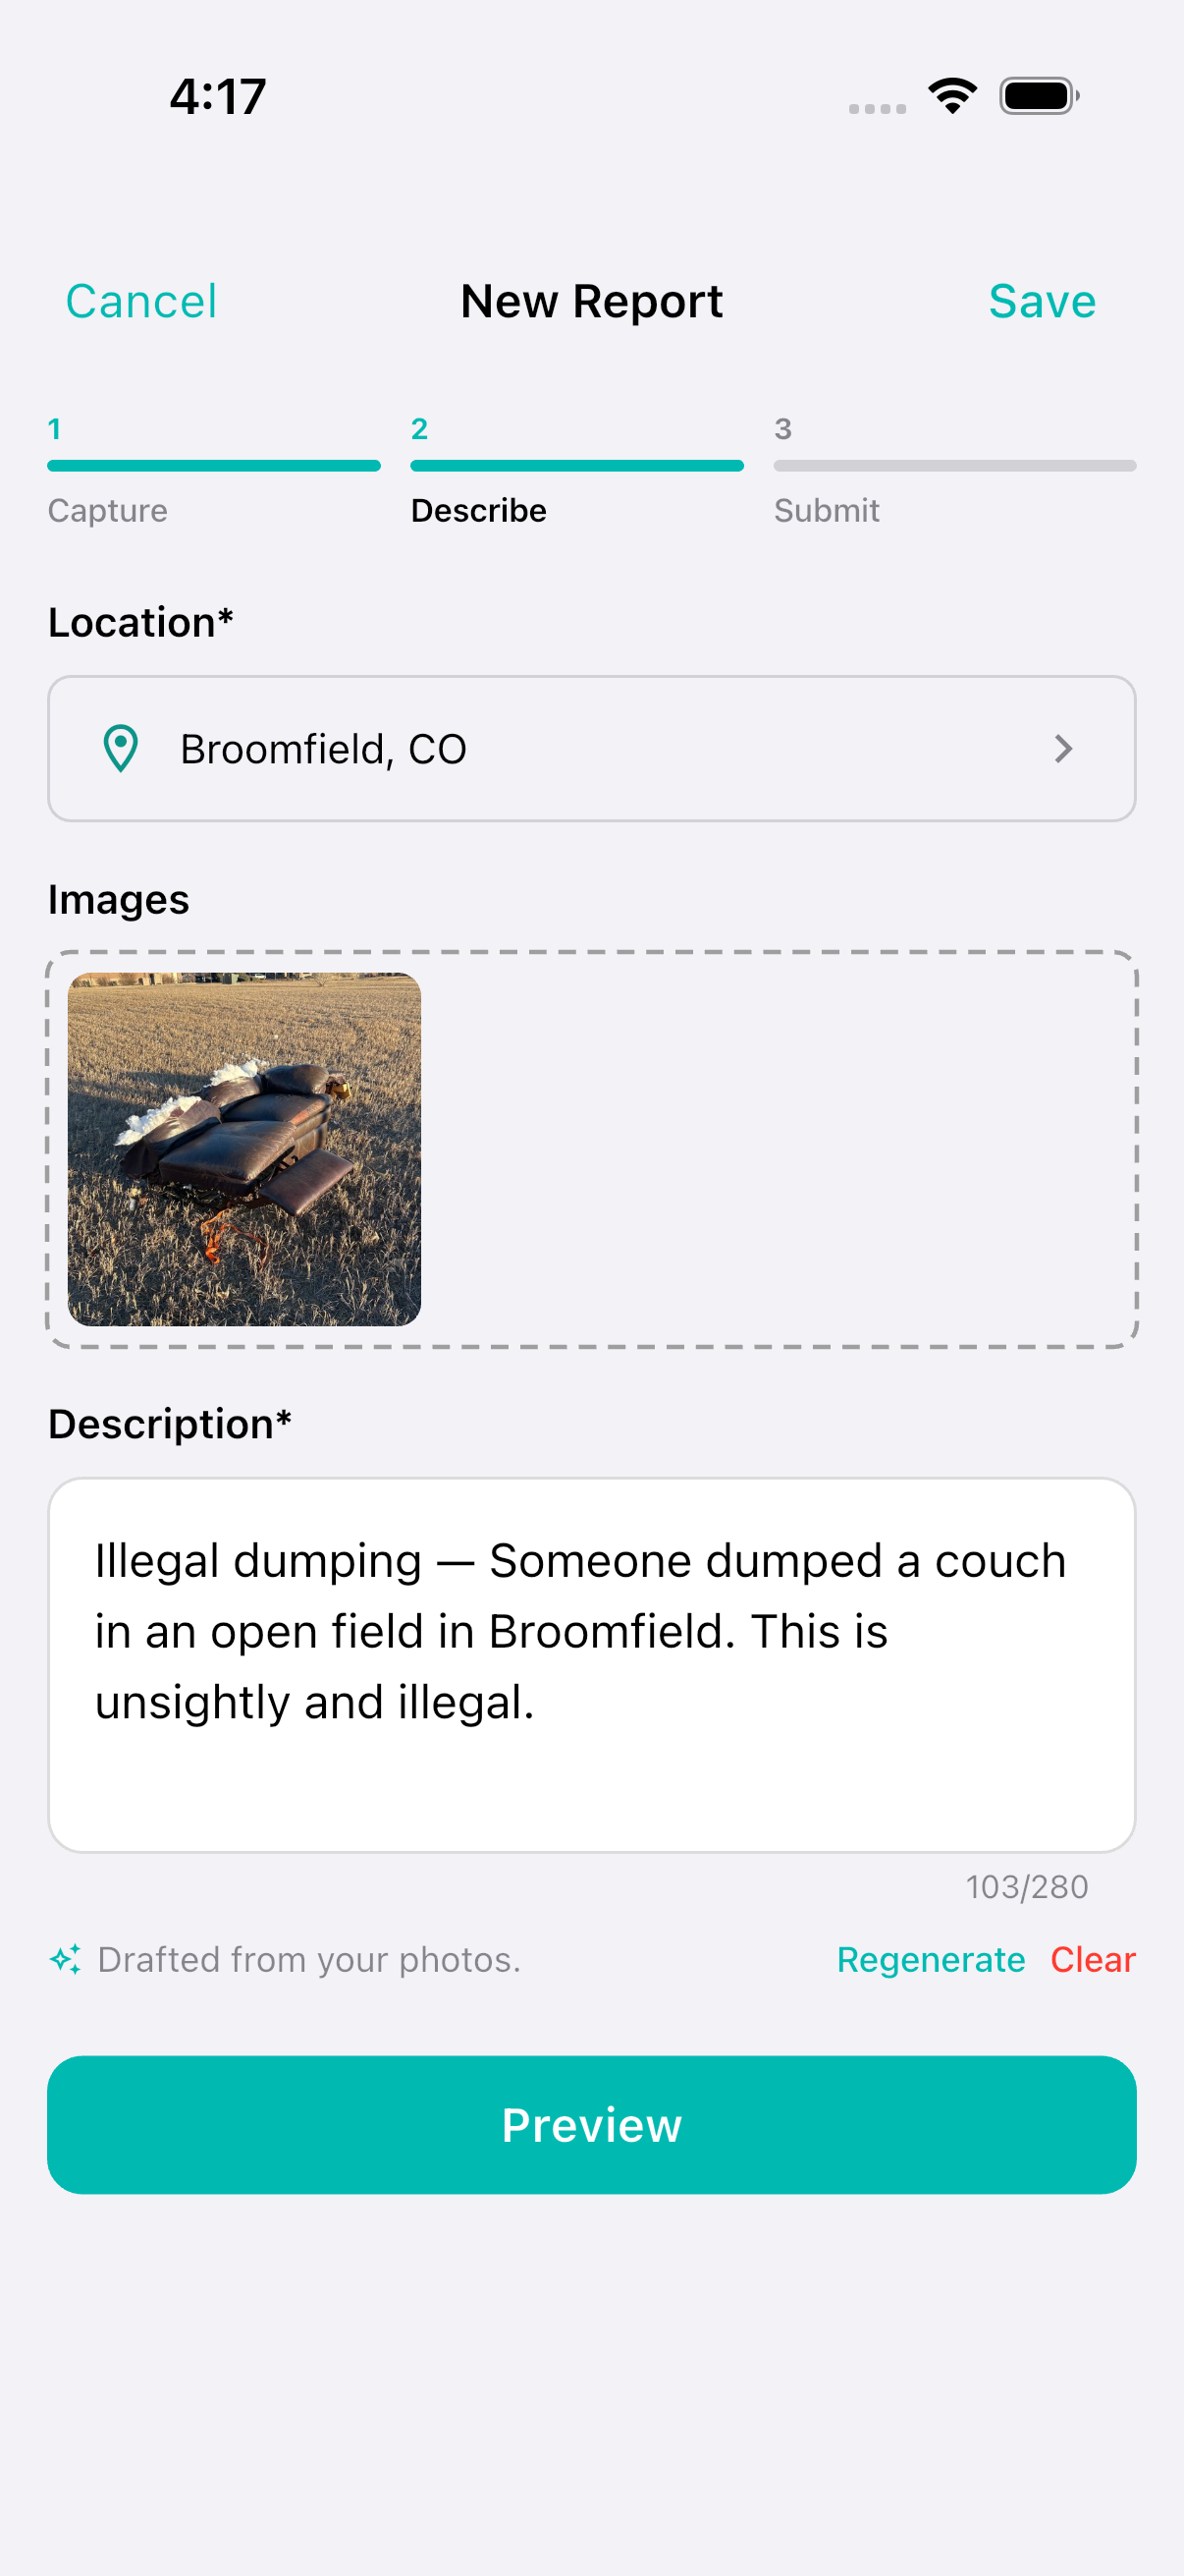Image resolution: width=1184 pixels, height=2576 pixels.
Task: Open the Broomfield, CO location picker
Action: point(591,748)
